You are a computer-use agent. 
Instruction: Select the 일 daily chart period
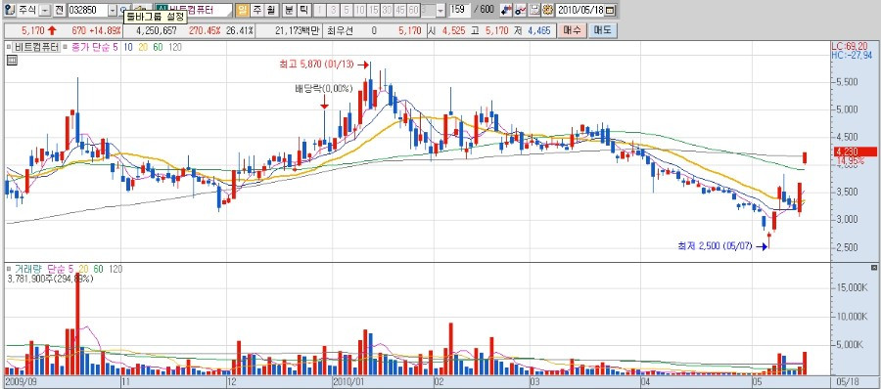point(242,10)
